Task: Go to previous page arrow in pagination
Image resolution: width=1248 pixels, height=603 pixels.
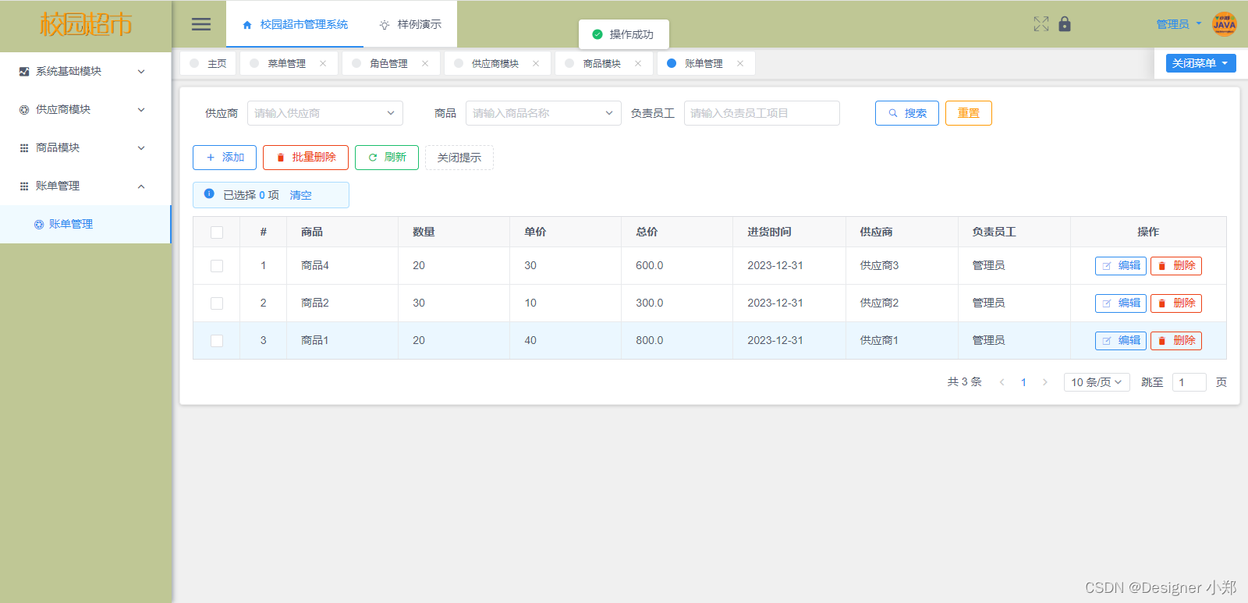Action: click(x=1002, y=382)
